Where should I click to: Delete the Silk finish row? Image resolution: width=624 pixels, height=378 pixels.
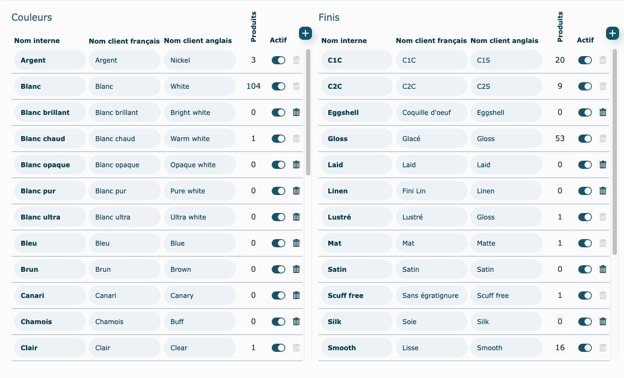[603, 321]
